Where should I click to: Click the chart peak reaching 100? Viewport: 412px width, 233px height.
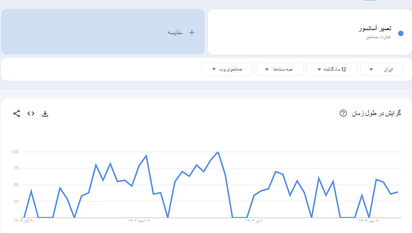218,152
